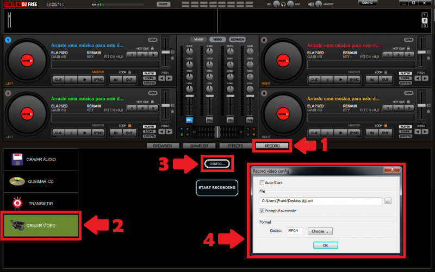
Task: Click deck 1 pitch slider
Action: tap(166, 52)
